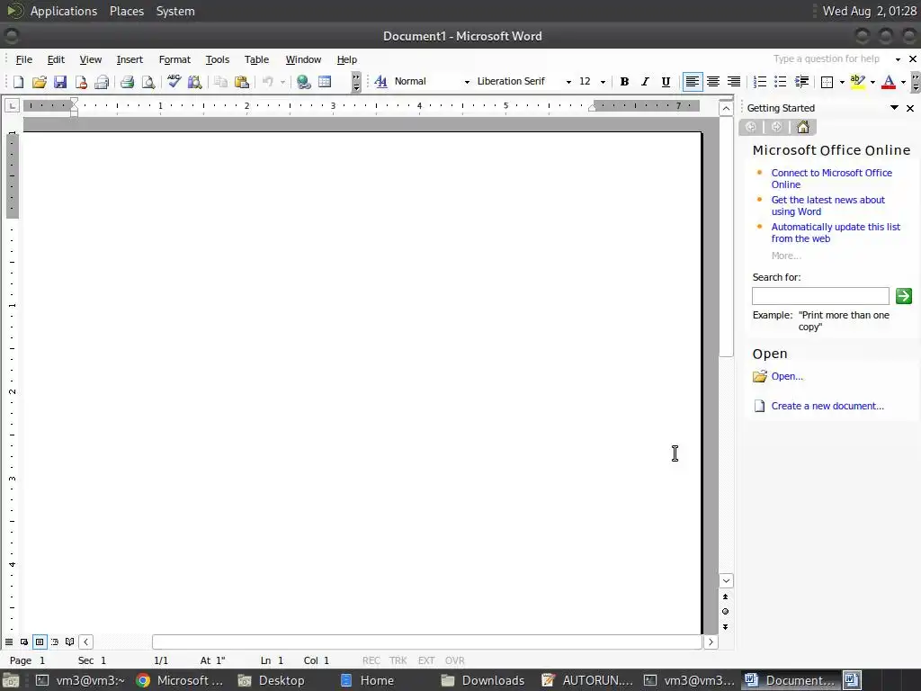Switch to Downloads window in taskbar

pos(483,680)
